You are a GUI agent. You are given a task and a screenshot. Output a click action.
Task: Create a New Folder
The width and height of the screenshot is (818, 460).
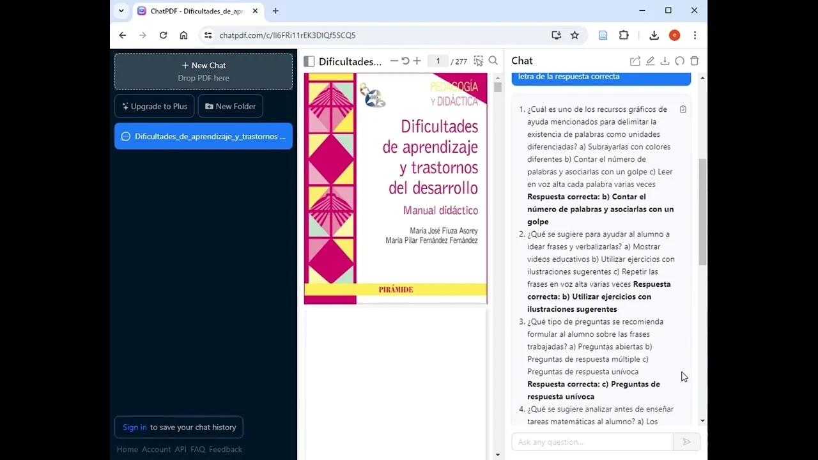tap(230, 106)
